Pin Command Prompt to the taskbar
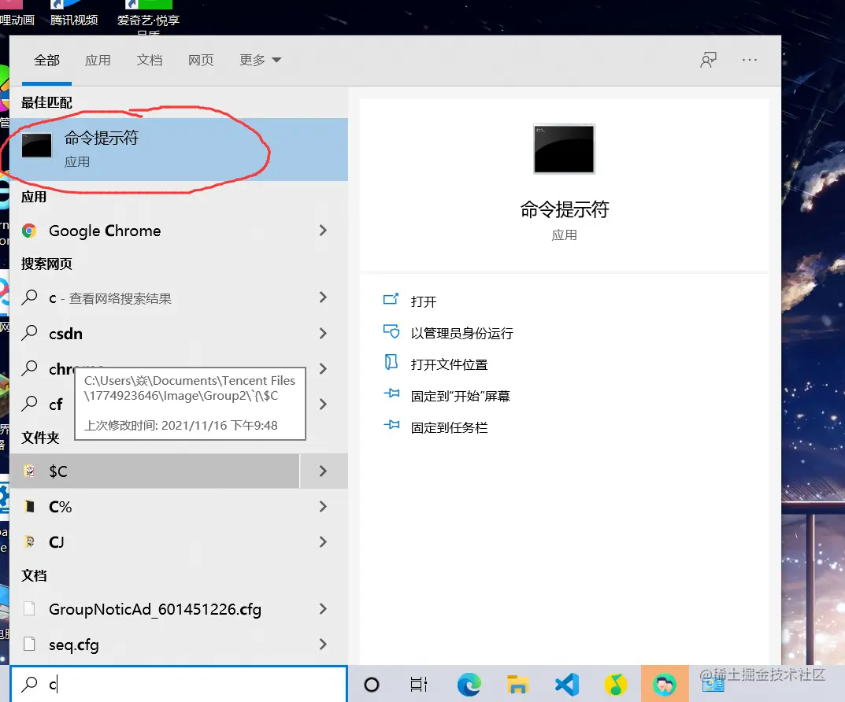Screen dimensions: 845x702 click(x=450, y=427)
